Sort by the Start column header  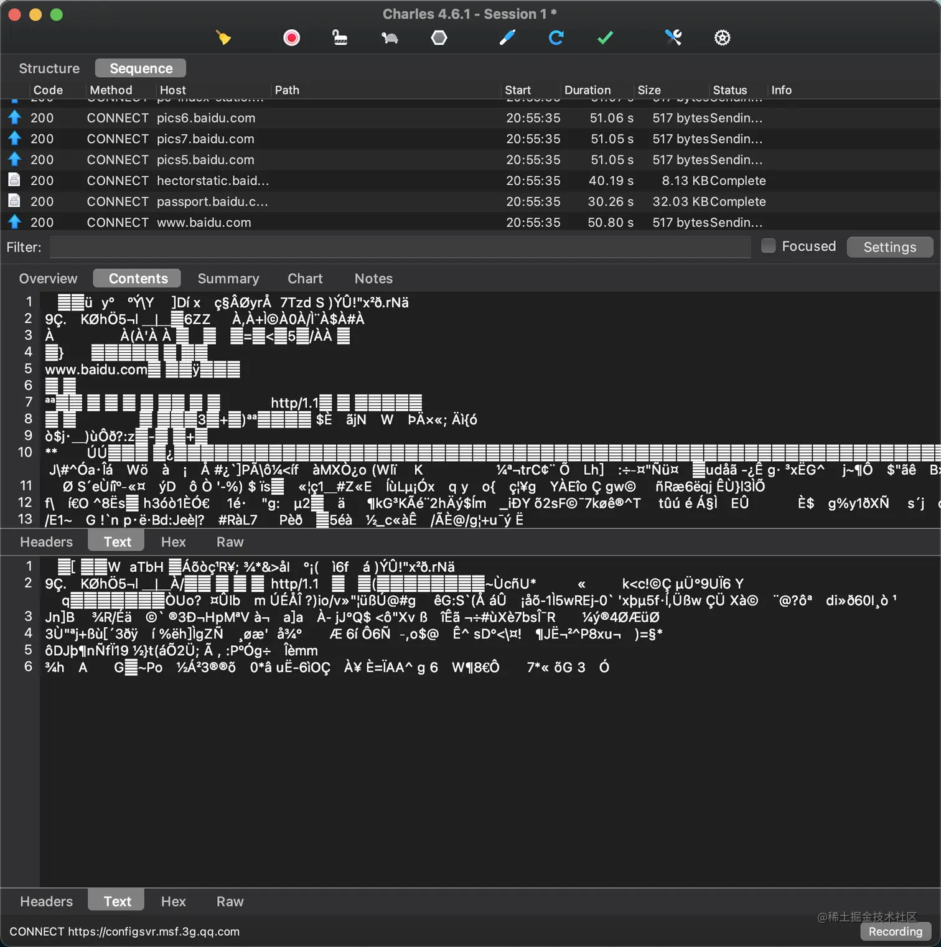(518, 90)
